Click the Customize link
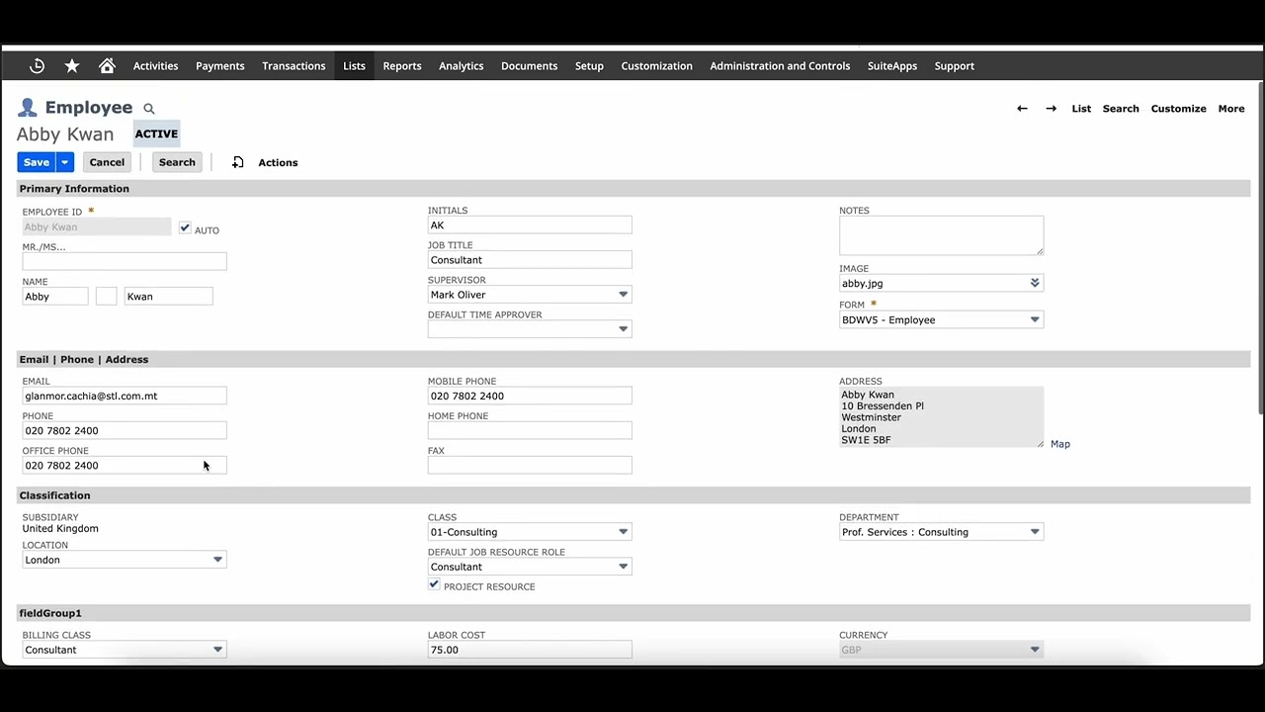1265x712 pixels. coord(1178,109)
